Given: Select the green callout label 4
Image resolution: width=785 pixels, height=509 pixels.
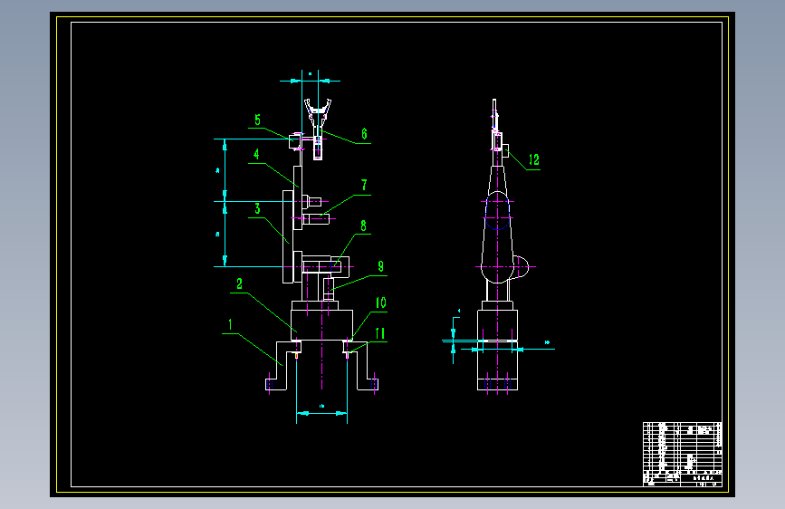Looking at the screenshot, I should click(x=256, y=154).
